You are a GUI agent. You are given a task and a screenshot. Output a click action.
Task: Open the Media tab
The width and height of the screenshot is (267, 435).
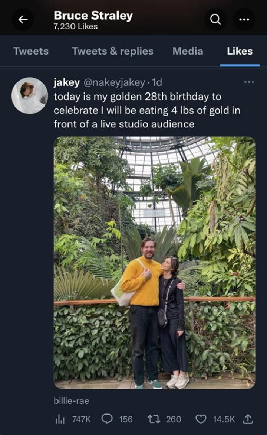point(188,51)
